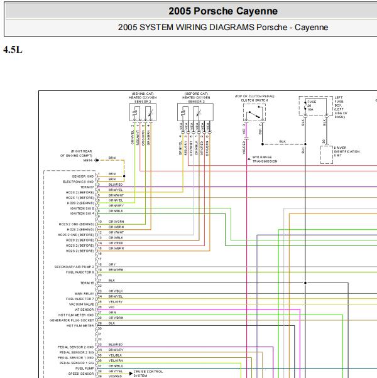
Task: Click the "2005 Porsche Cayenne" title heading
Action: coord(223,11)
